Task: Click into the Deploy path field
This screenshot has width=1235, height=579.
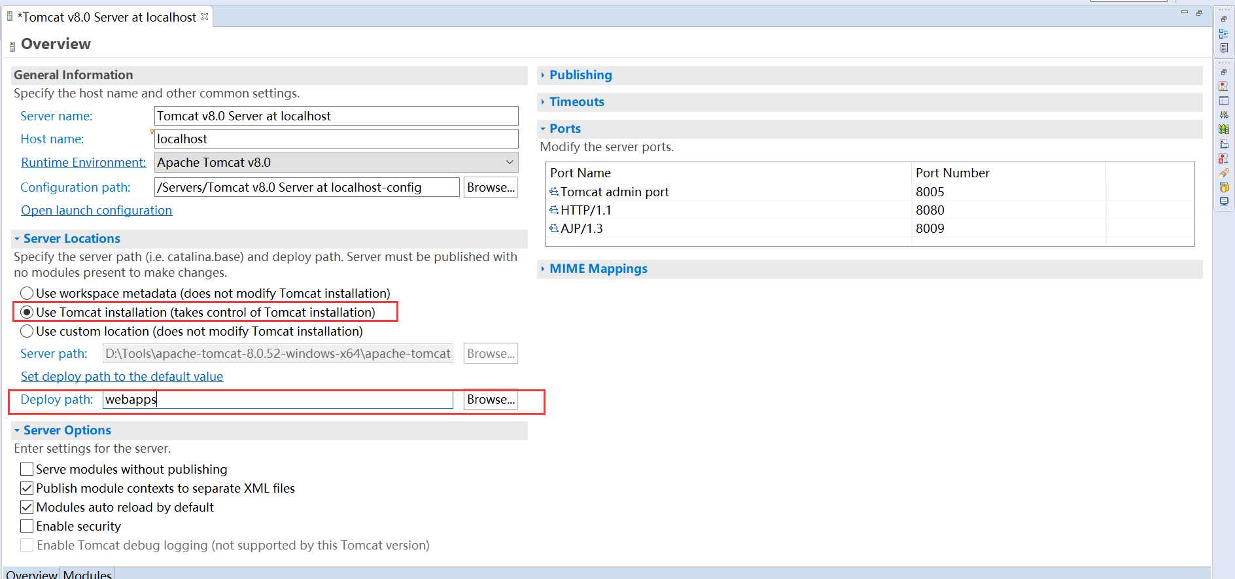Action: tap(277, 399)
